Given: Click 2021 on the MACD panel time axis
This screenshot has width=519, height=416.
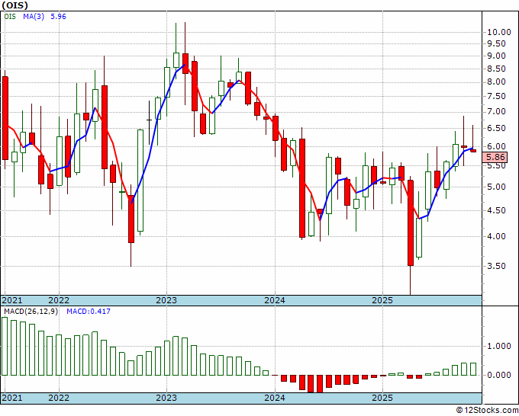Looking at the screenshot, I should coord(12,398).
